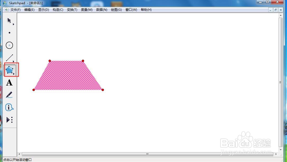The image size is (287, 162).
Task: Click the horizontal scrollbar right arrow
Action: tap(276, 154)
